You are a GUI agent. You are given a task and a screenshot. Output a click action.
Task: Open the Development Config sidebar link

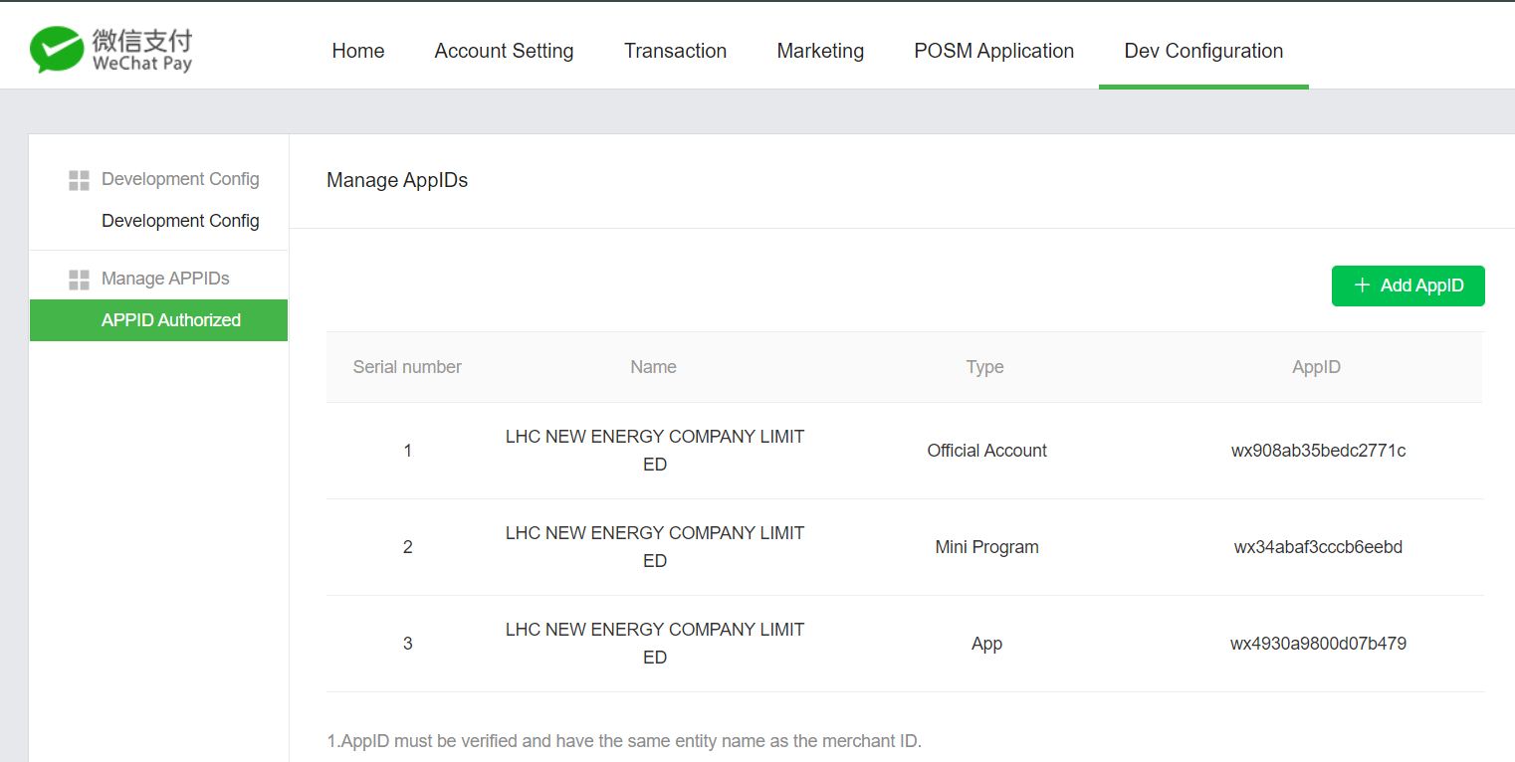pos(180,221)
